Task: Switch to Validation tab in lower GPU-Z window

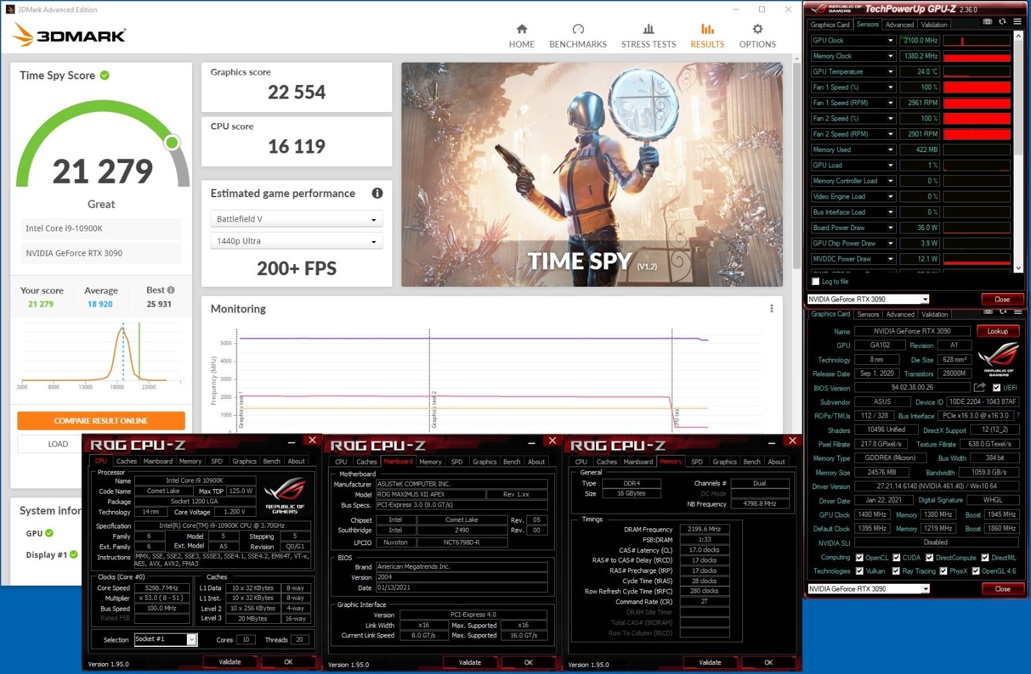Action: 934,314
